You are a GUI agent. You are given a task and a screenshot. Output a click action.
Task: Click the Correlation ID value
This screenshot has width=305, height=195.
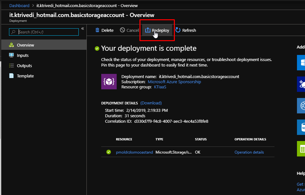(171, 121)
